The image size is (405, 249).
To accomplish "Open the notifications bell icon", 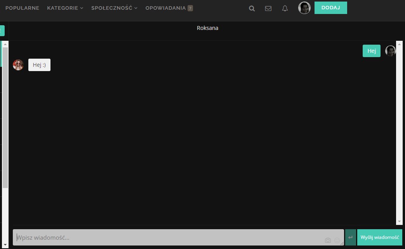I will pyautogui.click(x=285, y=9).
